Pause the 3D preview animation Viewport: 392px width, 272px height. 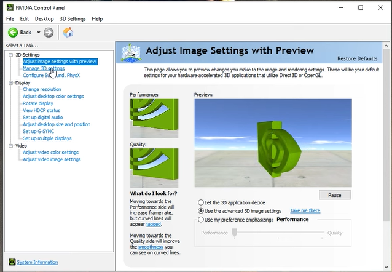[x=334, y=195]
